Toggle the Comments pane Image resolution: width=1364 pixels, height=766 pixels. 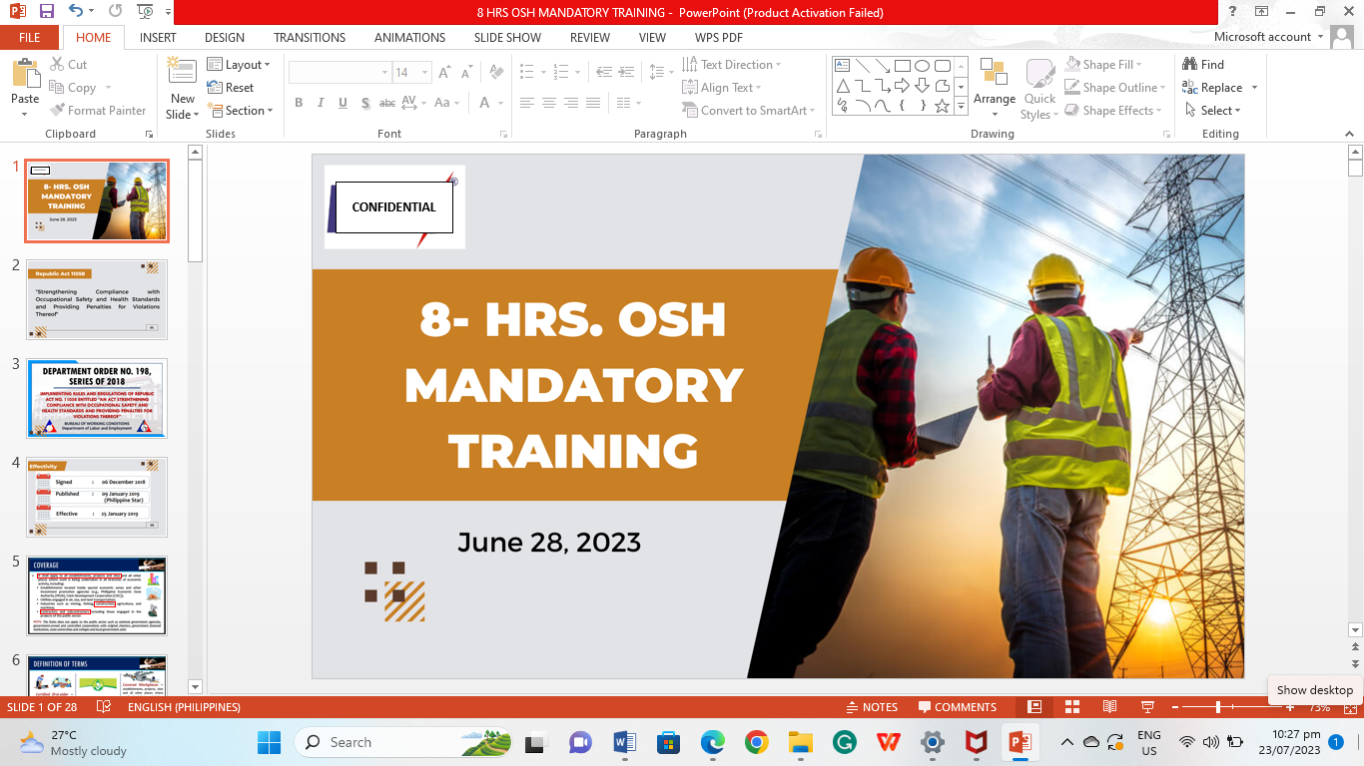(958, 707)
